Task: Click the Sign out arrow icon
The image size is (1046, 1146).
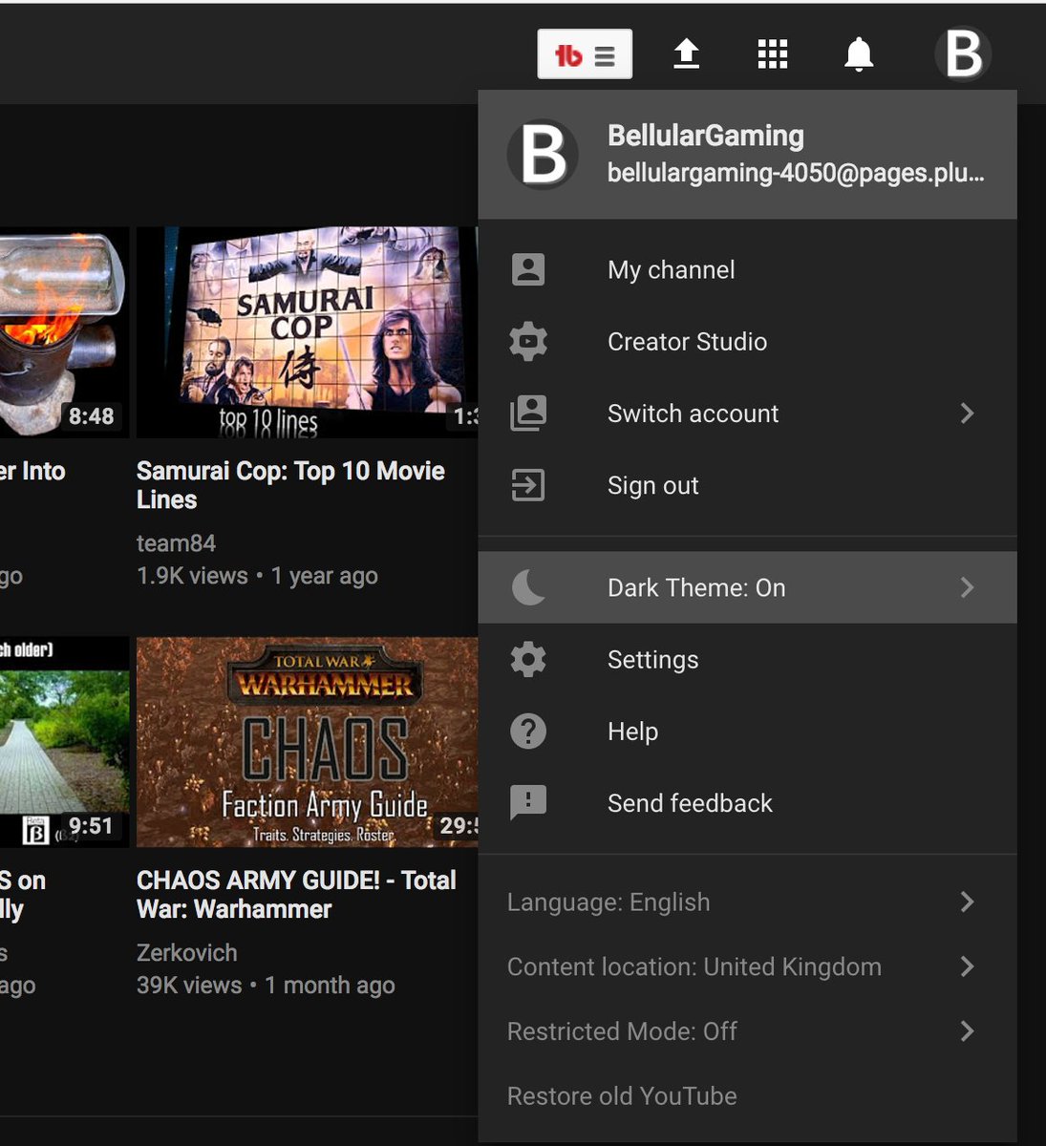Action: [528, 485]
